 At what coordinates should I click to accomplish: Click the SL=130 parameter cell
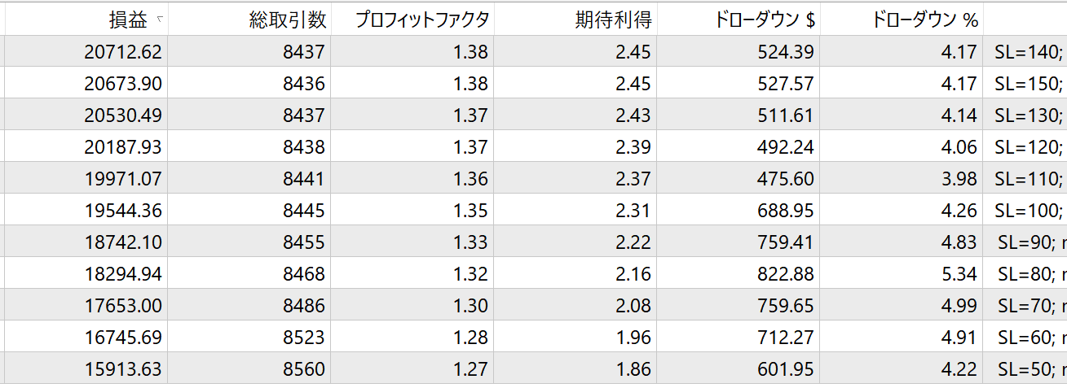click(1028, 116)
